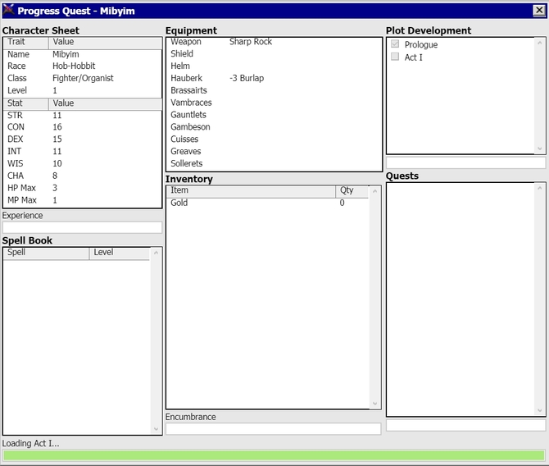Image resolution: width=549 pixels, height=466 pixels.
Task: Toggle the Act I checkbox
Action: pyautogui.click(x=395, y=57)
